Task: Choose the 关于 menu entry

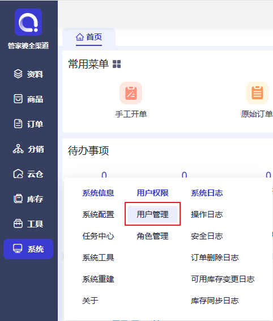Action: click(90, 301)
